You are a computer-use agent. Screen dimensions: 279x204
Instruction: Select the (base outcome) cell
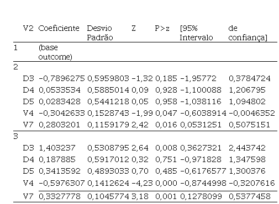pyautogui.click(x=55, y=52)
